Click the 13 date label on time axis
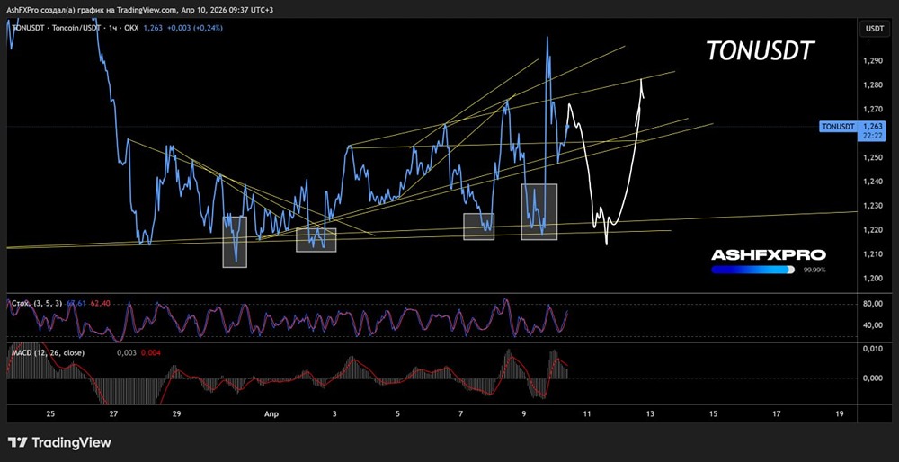The width and height of the screenshot is (899, 462). [650, 413]
